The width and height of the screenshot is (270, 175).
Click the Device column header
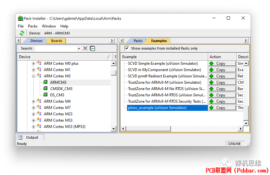65,57
